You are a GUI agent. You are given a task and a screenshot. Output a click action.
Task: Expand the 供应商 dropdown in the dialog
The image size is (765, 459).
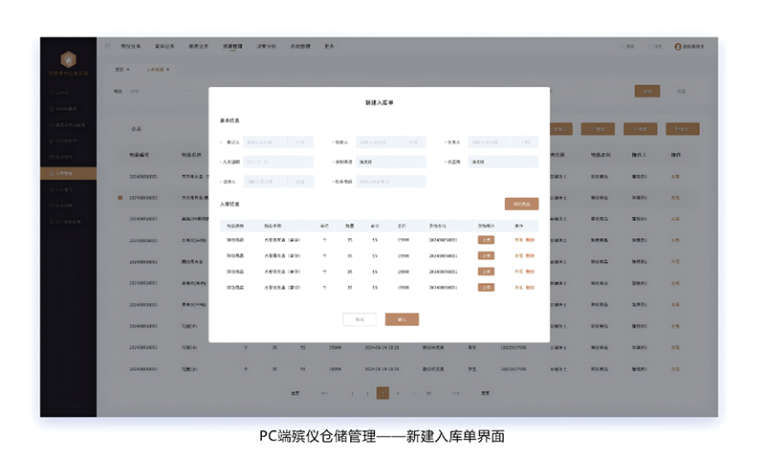(503, 162)
